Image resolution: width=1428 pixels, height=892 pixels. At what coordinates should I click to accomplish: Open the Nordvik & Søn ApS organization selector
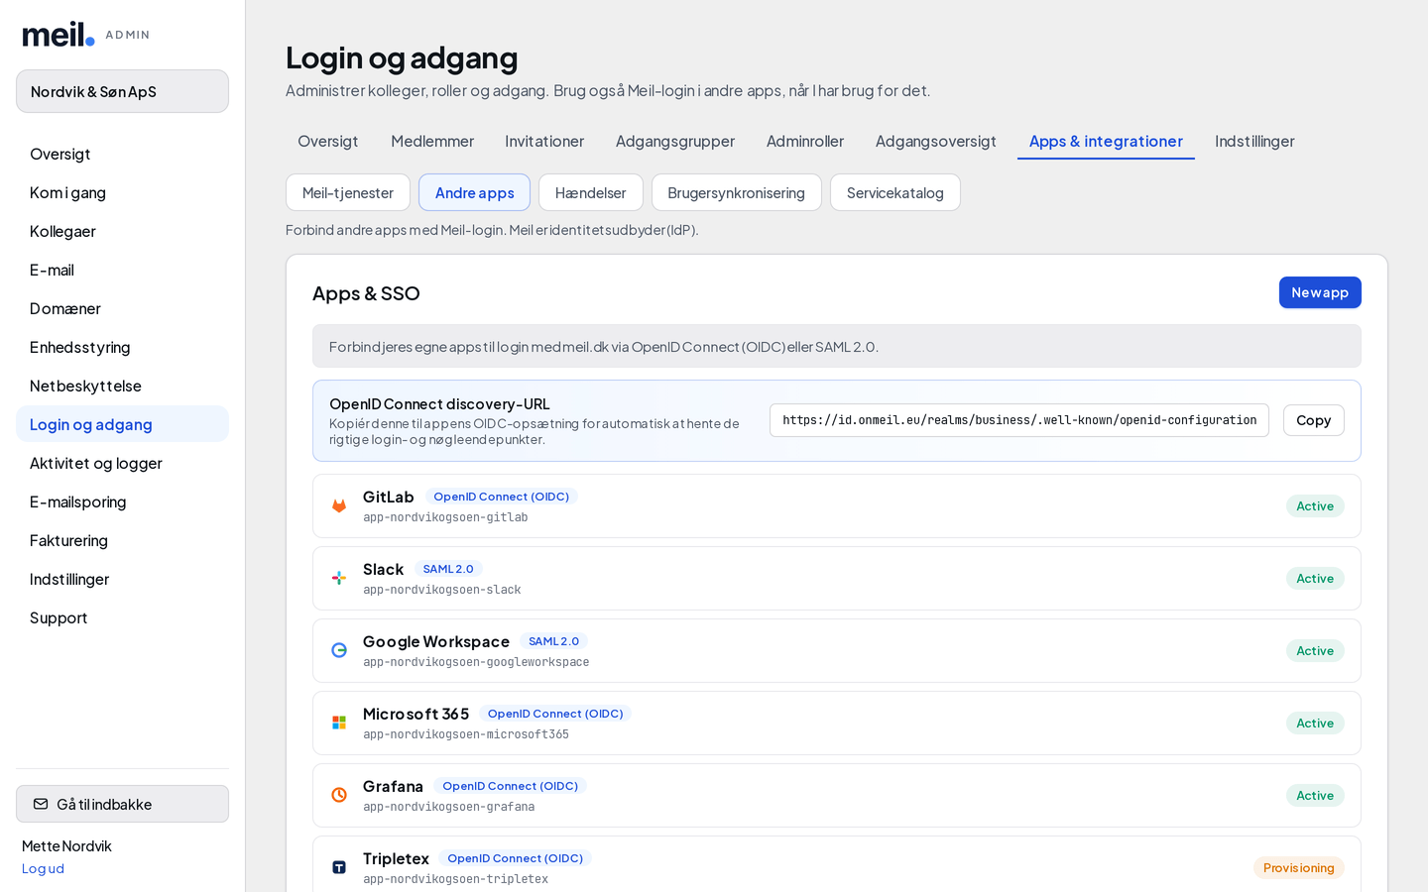click(x=122, y=91)
